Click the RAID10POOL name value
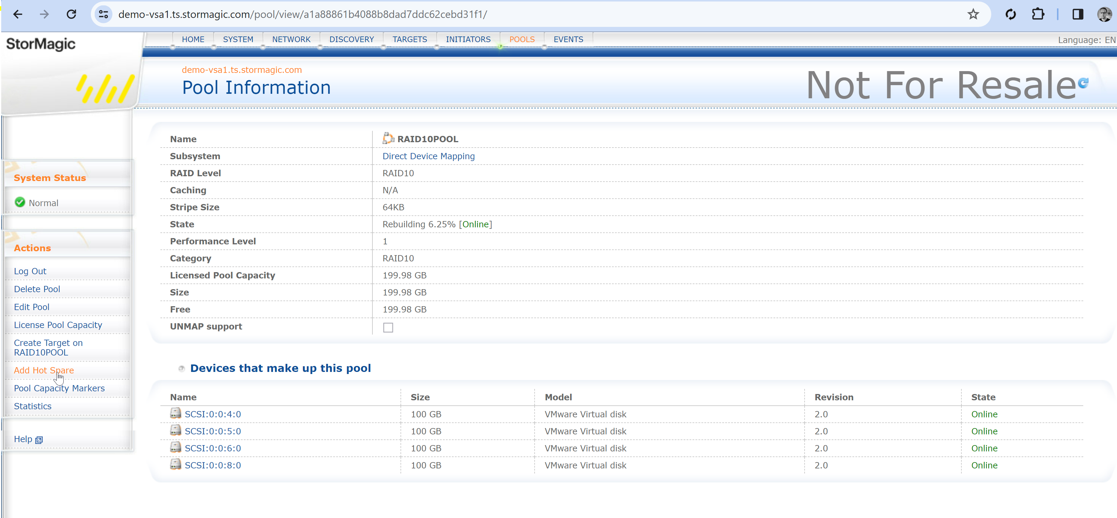Screen dimensions: 1117x518 pyautogui.click(x=428, y=139)
